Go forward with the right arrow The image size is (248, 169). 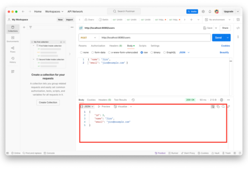[30, 11]
